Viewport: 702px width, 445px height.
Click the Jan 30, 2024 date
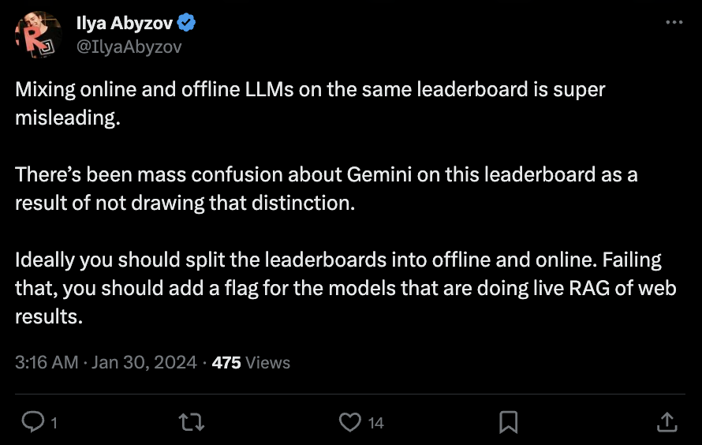tap(144, 363)
